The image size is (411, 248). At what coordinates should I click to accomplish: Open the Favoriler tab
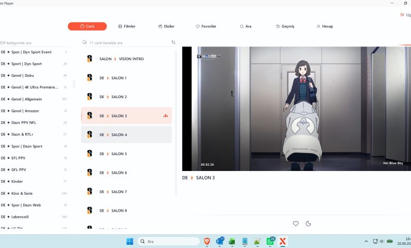(x=206, y=26)
